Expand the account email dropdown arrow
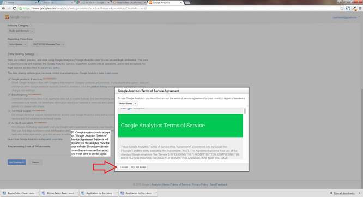The image size is (363, 197). pyautogui.click(x=359, y=17)
